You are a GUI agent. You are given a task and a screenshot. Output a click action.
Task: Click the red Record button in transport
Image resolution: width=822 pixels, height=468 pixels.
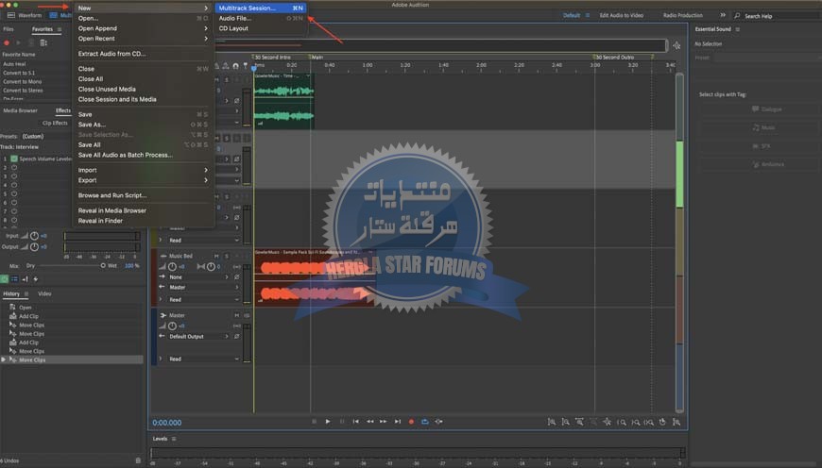coord(411,422)
